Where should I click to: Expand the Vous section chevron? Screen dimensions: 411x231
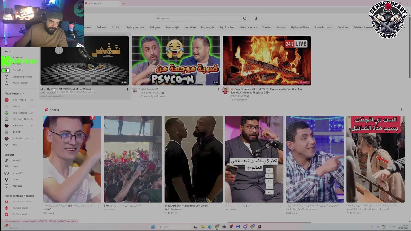coord(13,51)
